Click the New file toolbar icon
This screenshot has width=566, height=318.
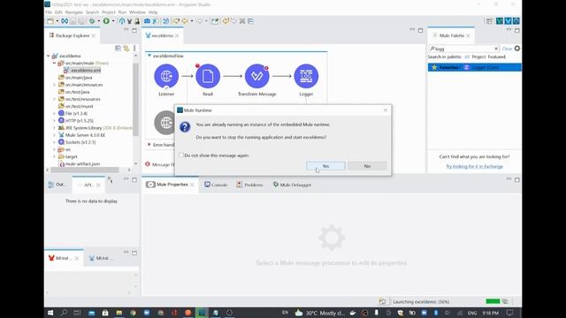50,21
